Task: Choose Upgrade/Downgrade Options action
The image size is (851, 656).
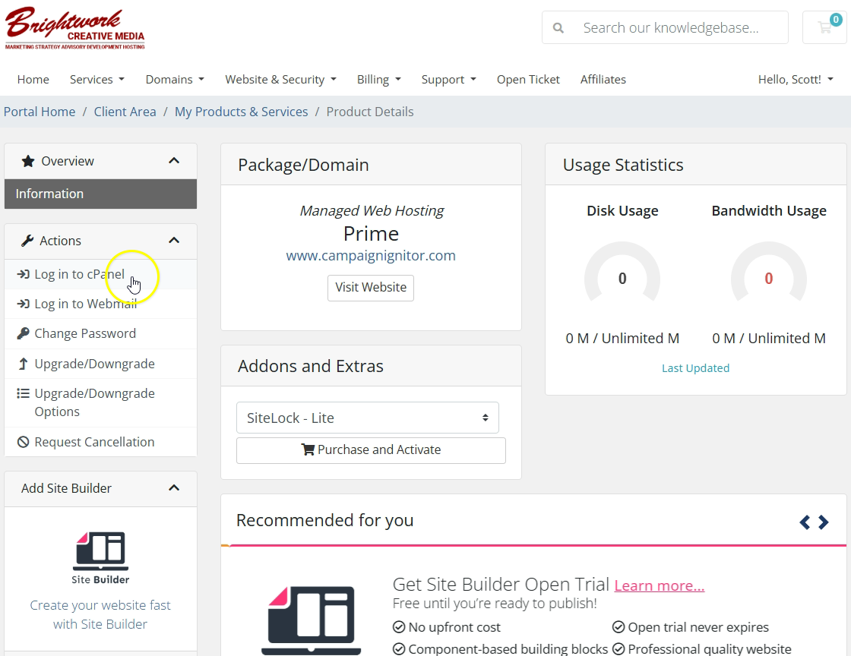Action: (x=100, y=402)
